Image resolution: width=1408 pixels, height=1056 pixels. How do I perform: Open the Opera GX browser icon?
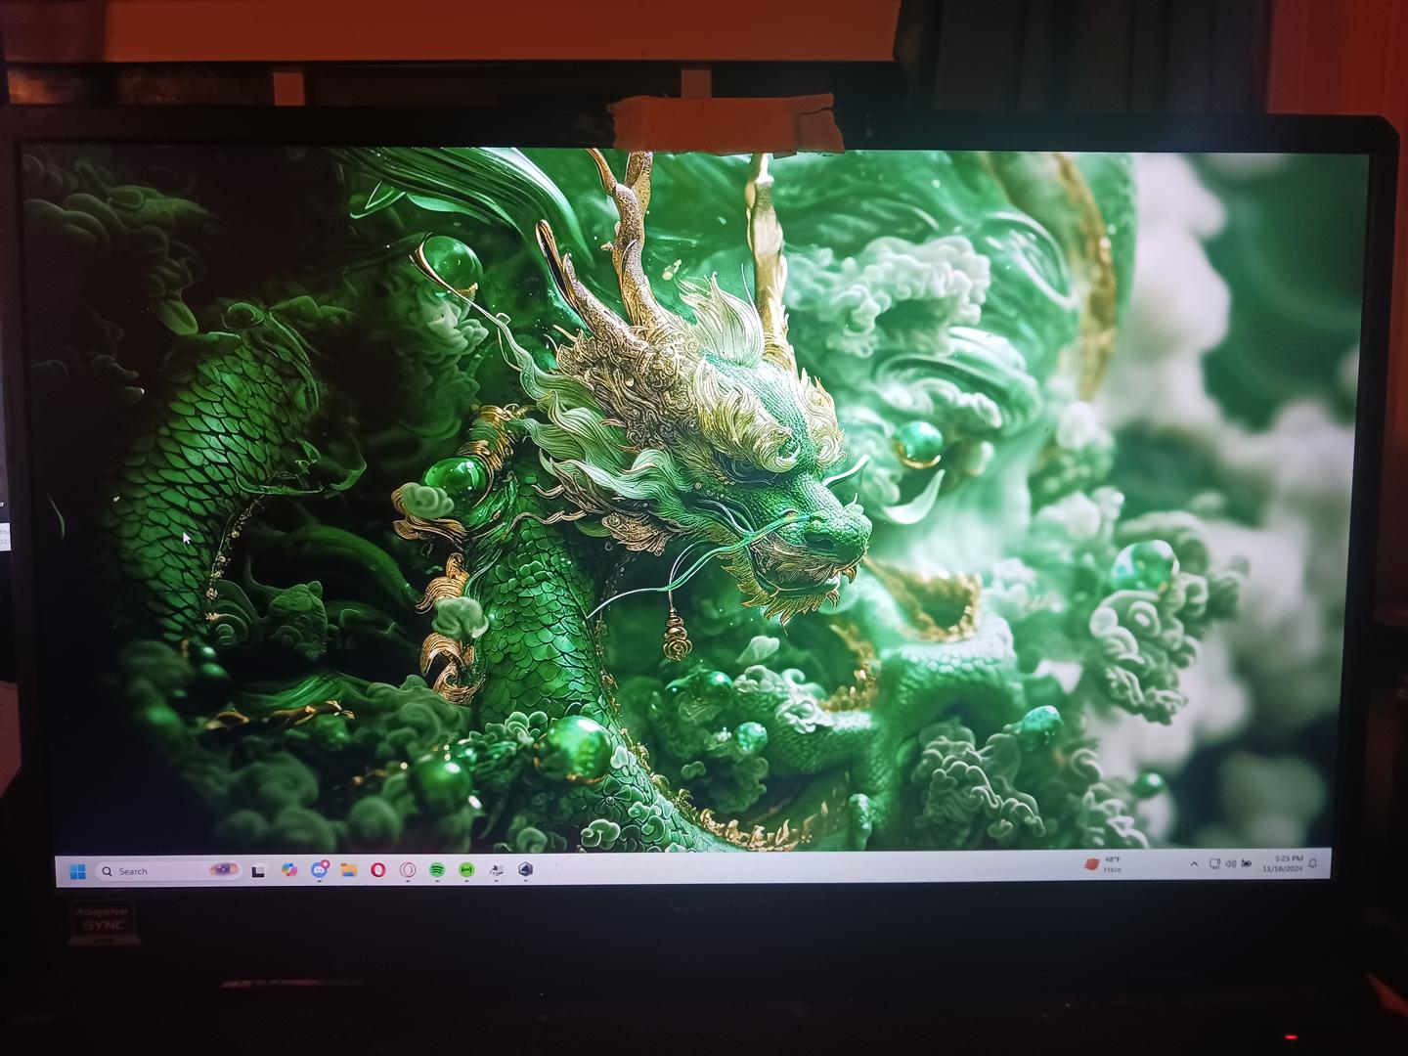coord(408,869)
